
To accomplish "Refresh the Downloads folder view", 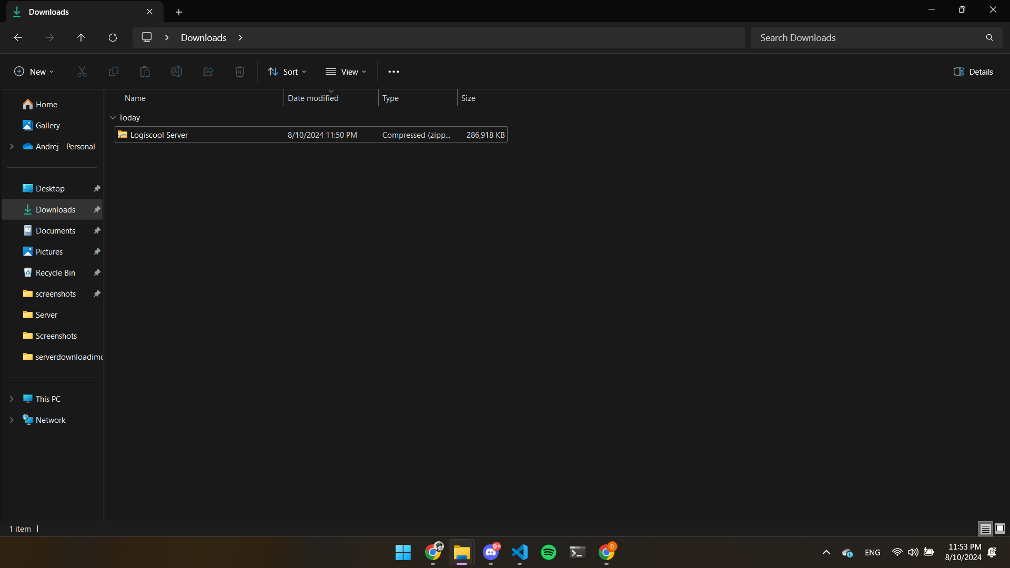I will [x=113, y=37].
